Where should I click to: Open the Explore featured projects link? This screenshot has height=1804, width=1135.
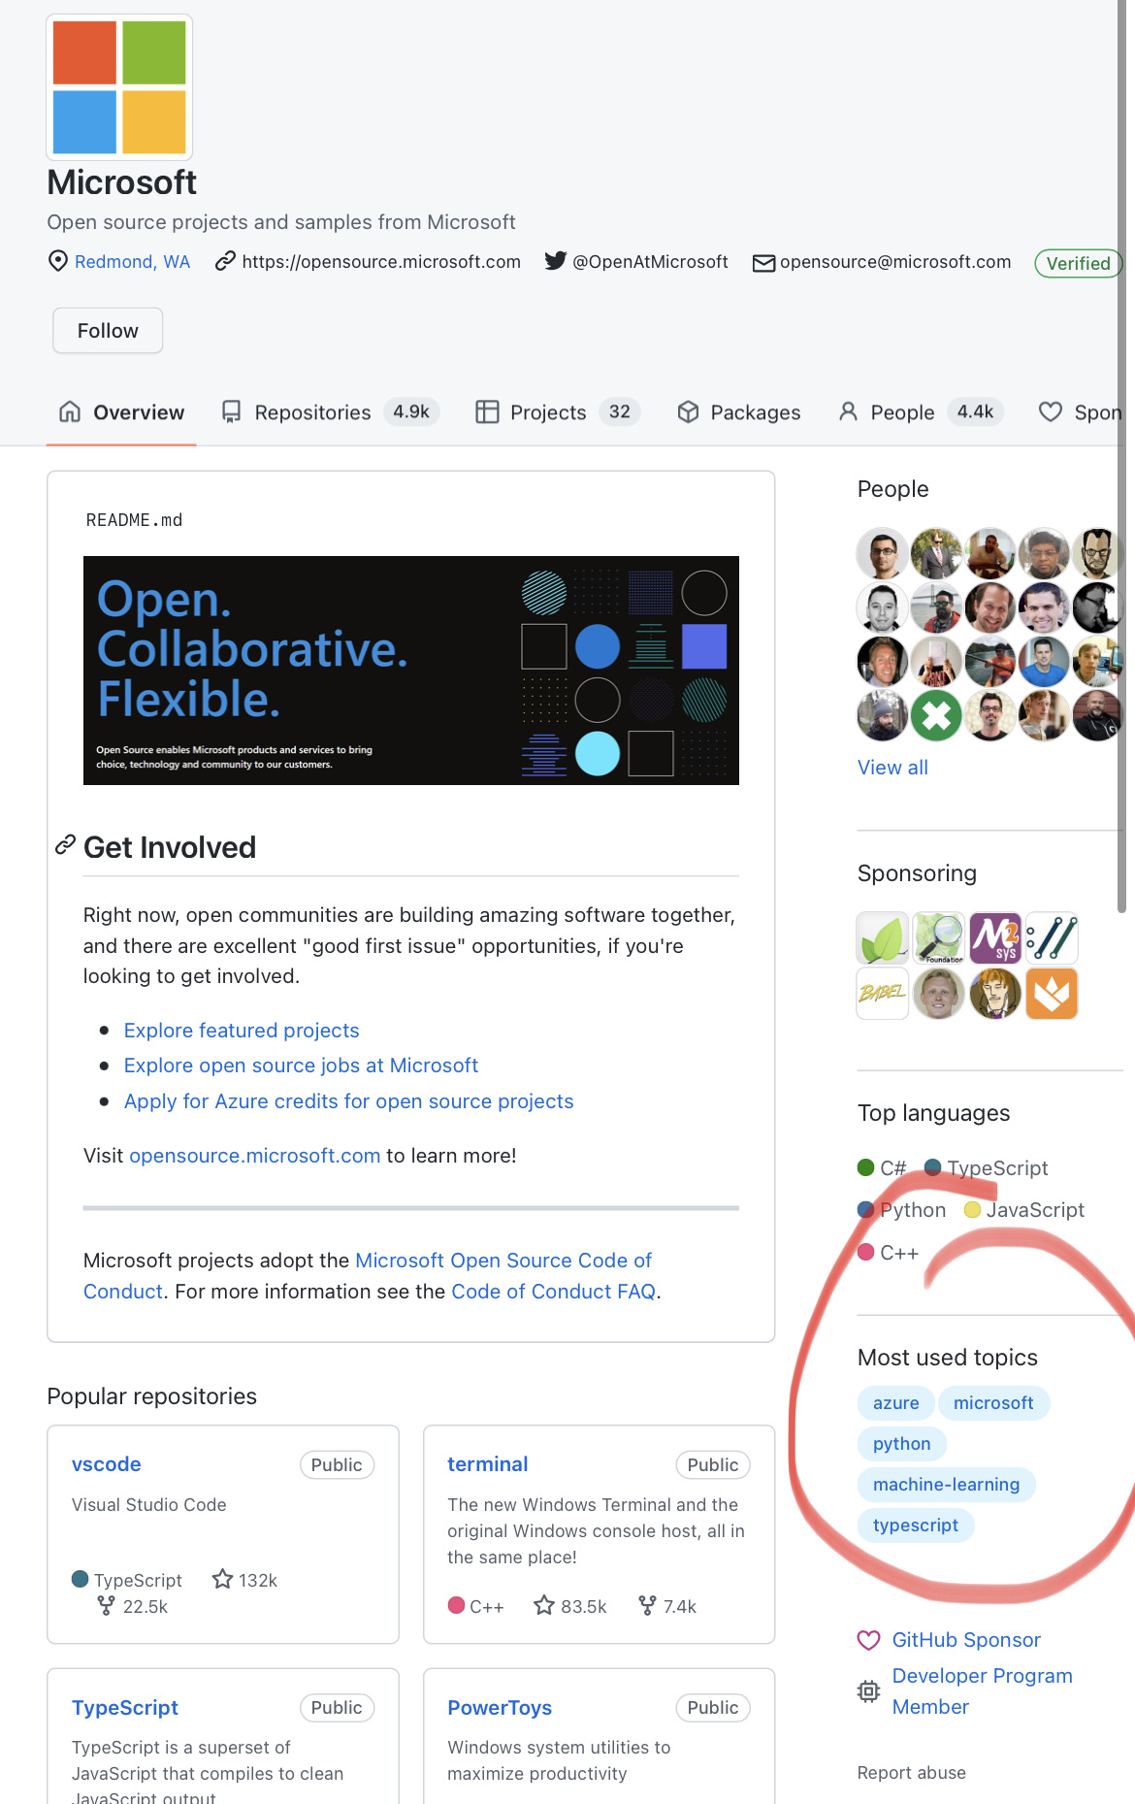(x=241, y=1030)
